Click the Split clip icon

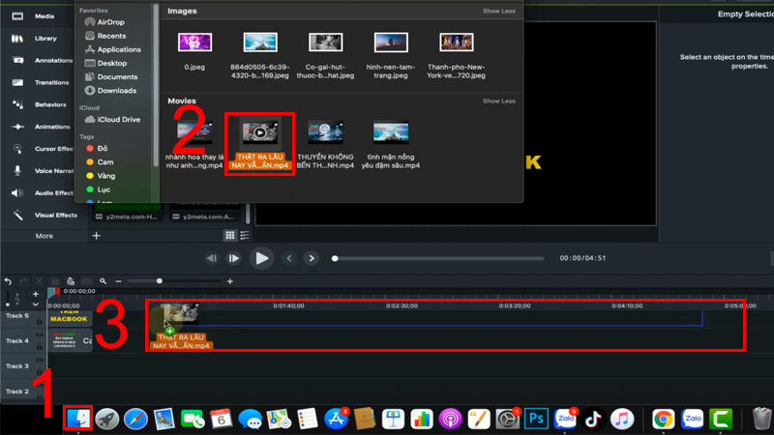click(86, 281)
